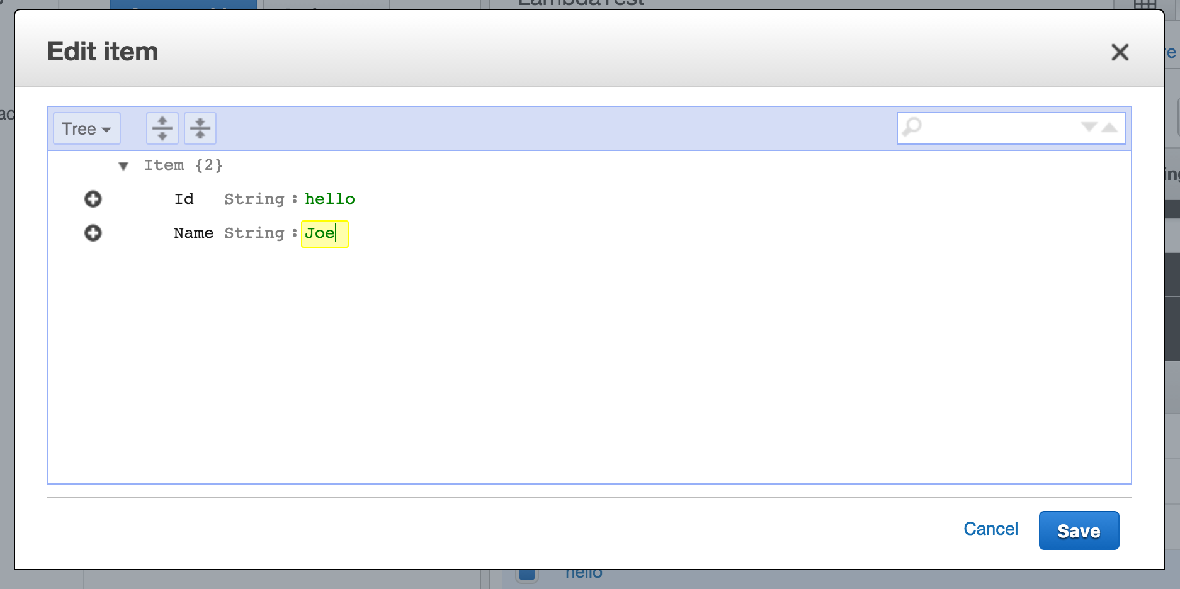Collapse the Item {2} node
Viewport: 1180px width, 589px height.
click(123, 165)
